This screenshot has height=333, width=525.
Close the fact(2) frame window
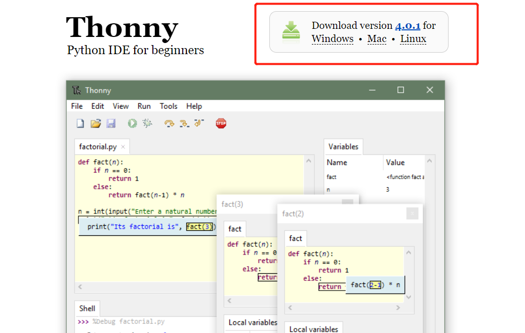click(412, 214)
